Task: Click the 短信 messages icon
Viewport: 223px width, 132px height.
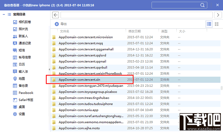Action: click(15, 50)
